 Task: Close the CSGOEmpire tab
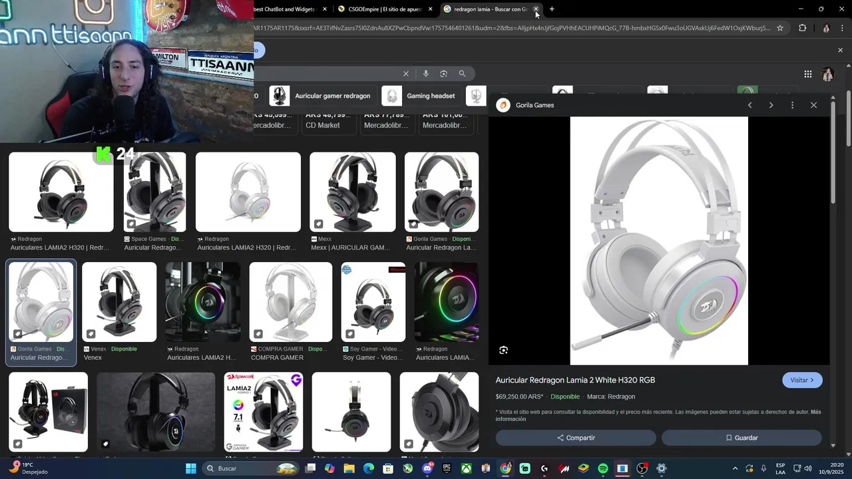pyautogui.click(x=430, y=9)
